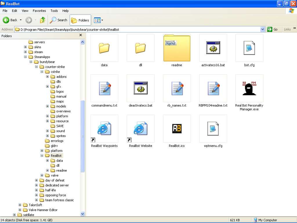Collapse the bundybear tree node
Viewport: 297px width, 223px height.
(31, 62)
